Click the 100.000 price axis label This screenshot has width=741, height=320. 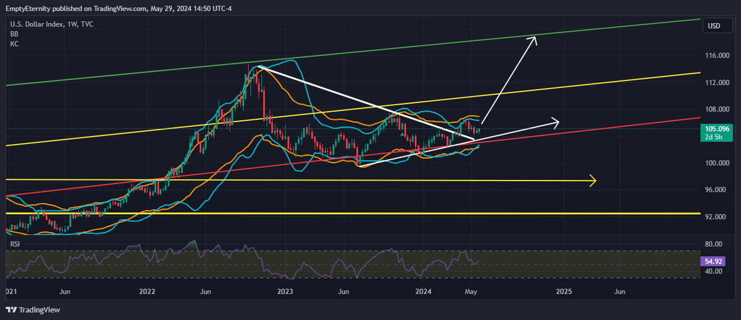click(716, 163)
